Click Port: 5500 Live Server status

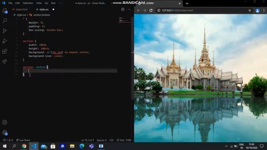point(124,140)
